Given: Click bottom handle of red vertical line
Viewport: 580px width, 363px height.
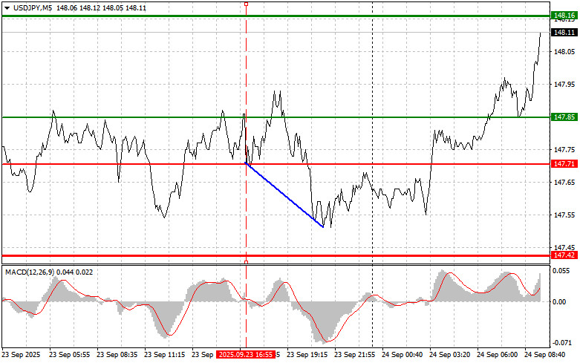Looking at the screenshot, I should 247,262.
